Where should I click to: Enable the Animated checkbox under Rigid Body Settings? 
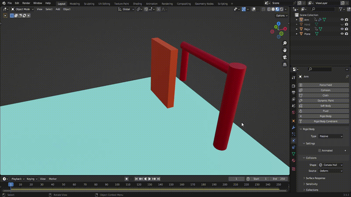point(319,150)
